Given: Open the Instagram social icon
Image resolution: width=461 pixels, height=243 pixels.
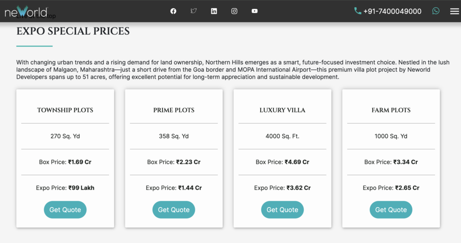Looking at the screenshot, I should click(x=234, y=11).
